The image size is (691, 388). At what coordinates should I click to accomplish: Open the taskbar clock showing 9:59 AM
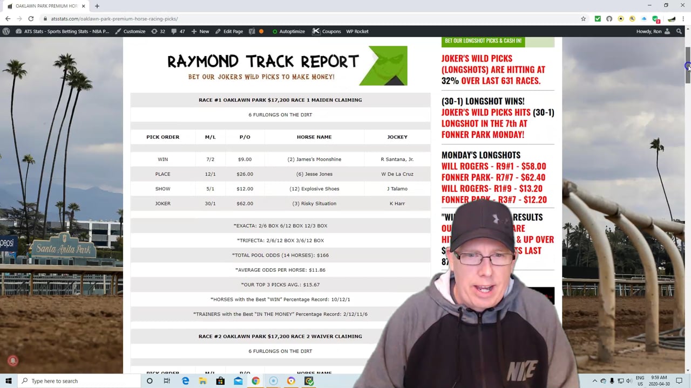(x=660, y=381)
